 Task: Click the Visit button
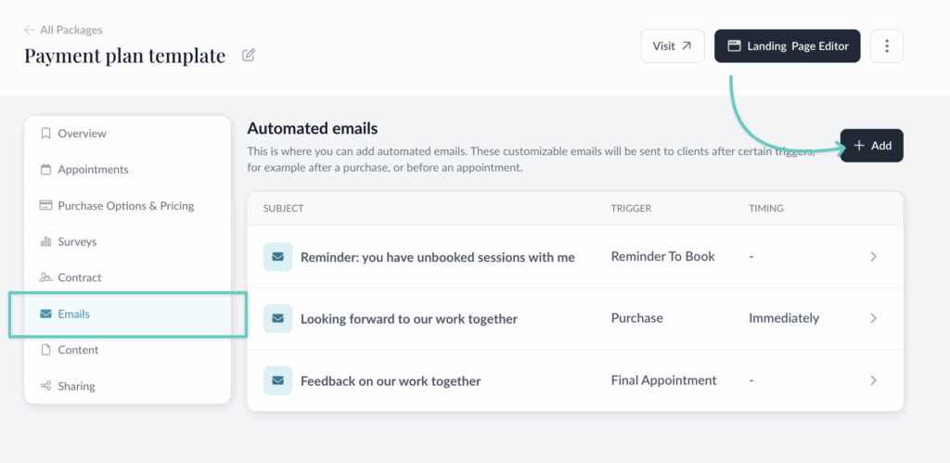pos(672,45)
